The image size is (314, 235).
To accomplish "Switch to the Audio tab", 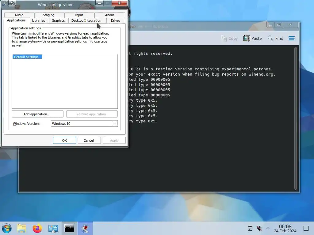I will pos(19,15).
